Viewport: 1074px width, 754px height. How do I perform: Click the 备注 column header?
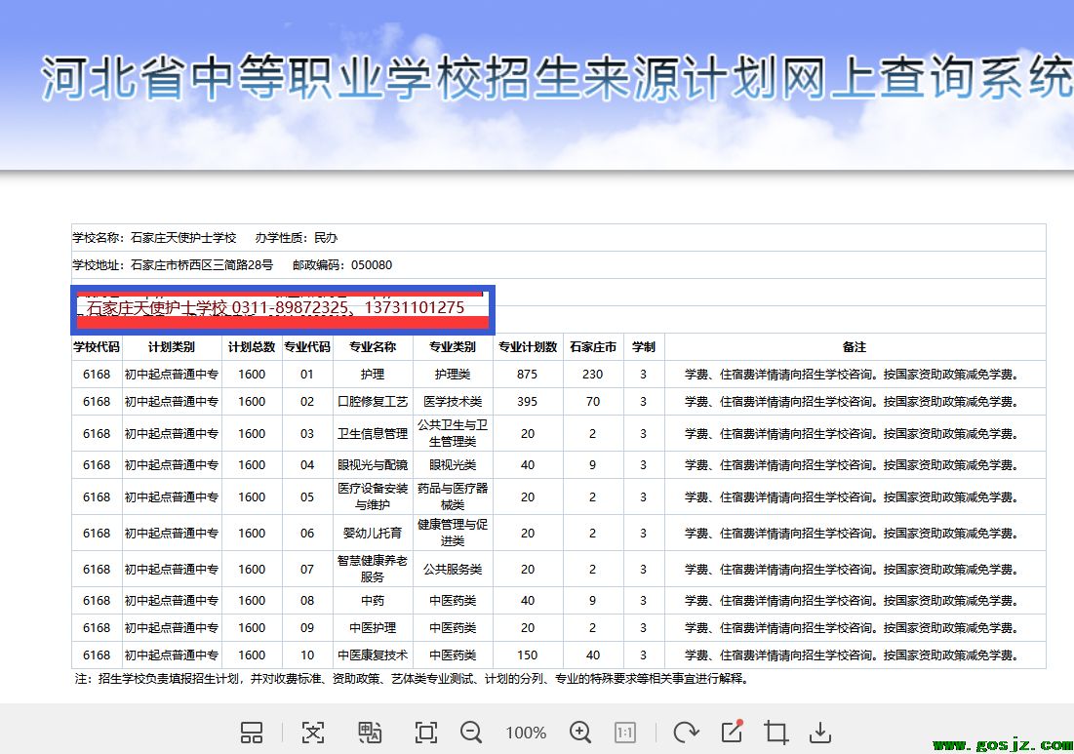(x=855, y=347)
